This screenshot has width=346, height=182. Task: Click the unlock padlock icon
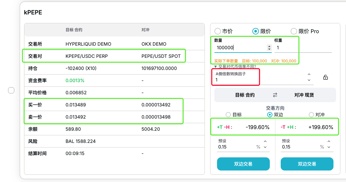[325, 78]
